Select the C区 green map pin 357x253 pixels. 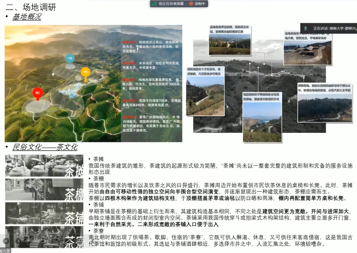click(x=70, y=59)
